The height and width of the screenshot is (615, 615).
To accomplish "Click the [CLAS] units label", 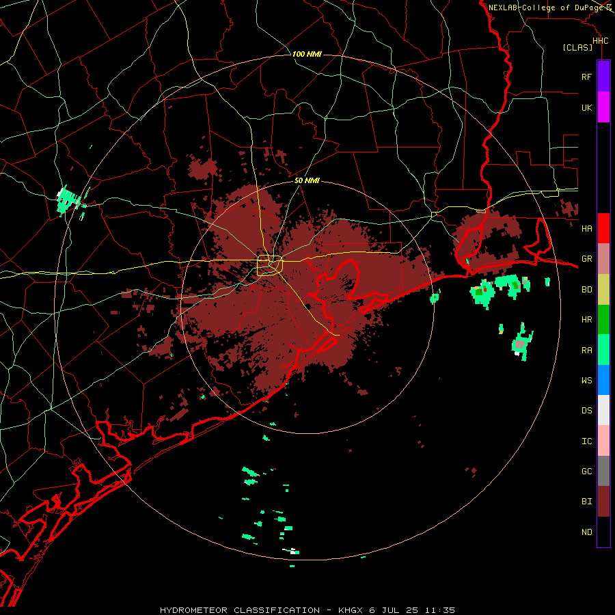I will click(577, 47).
